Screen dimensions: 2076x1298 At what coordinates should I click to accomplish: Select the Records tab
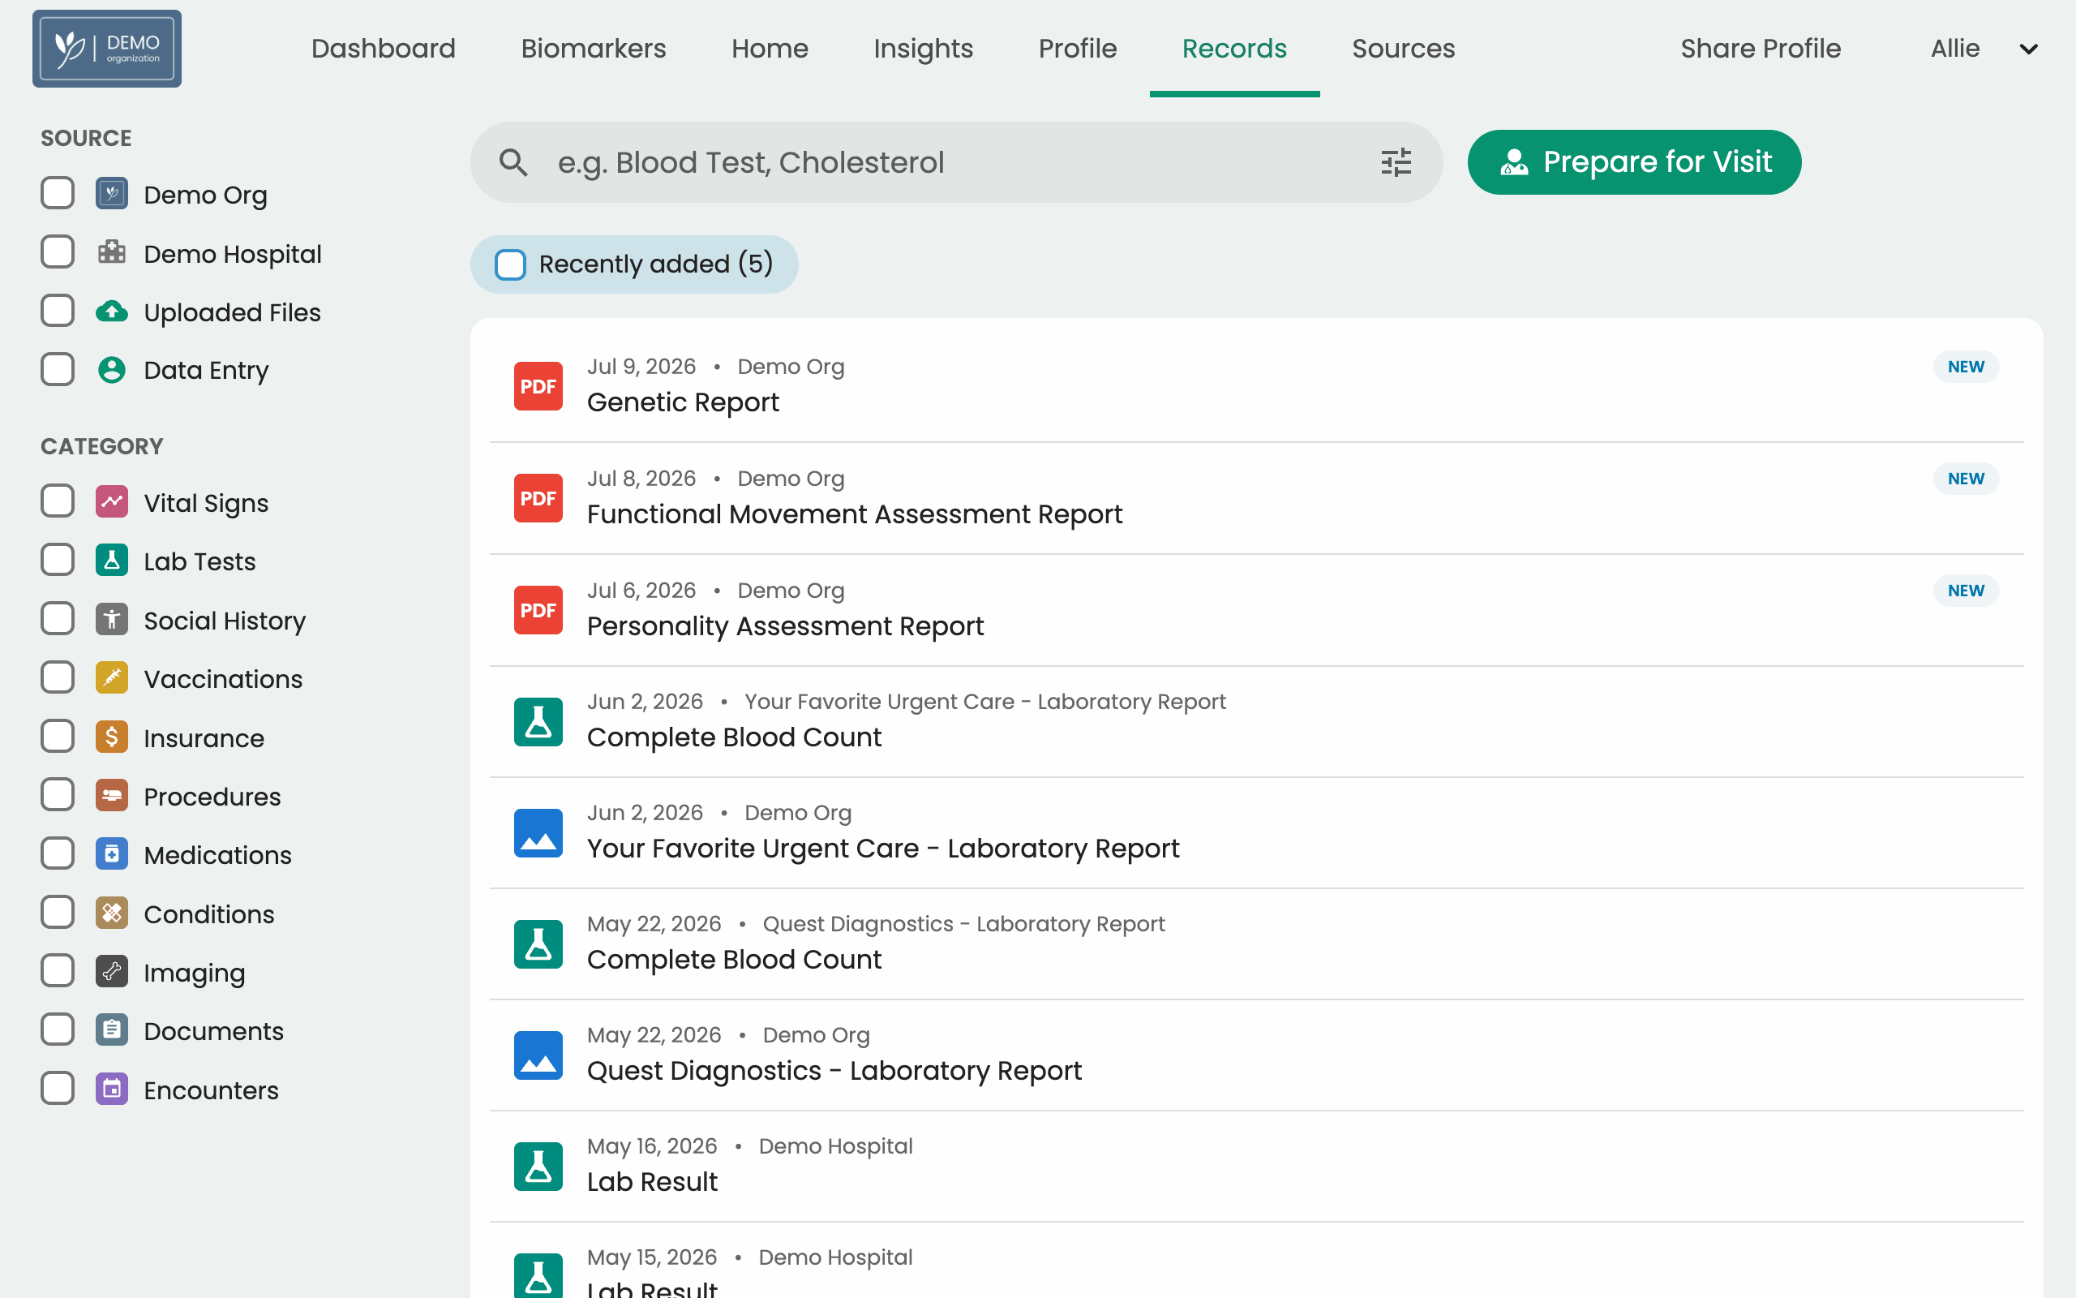(x=1234, y=49)
